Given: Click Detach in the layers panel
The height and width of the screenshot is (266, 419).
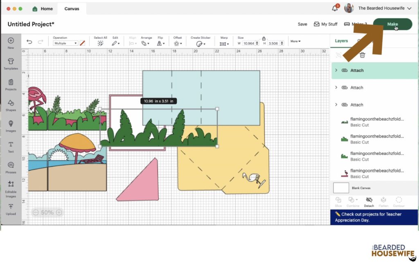Looking at the screenshot, I should pyautogui.click(x=369, y=202).
